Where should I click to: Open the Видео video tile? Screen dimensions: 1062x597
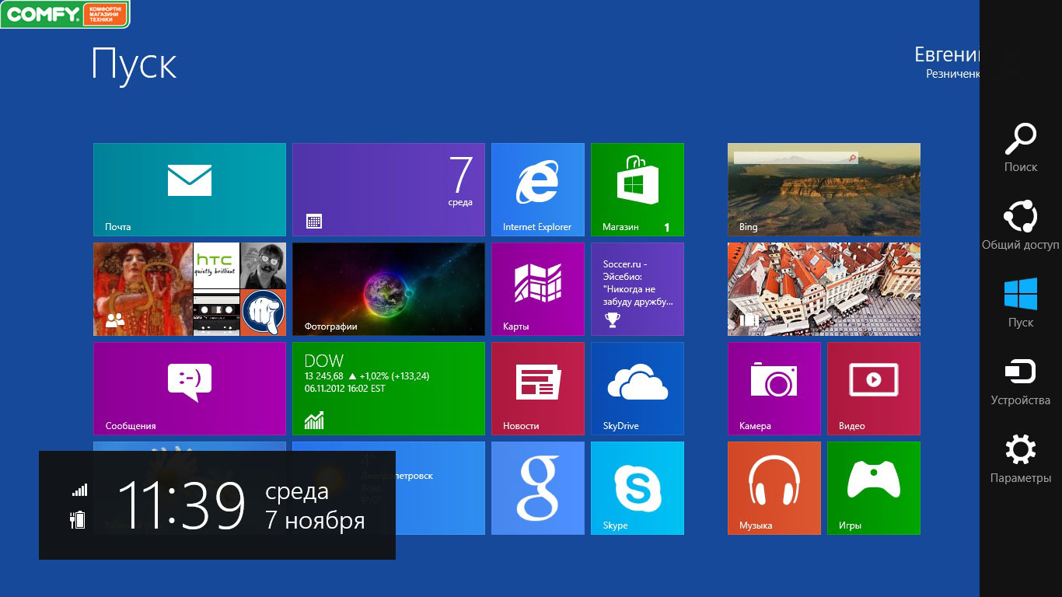(x=874, y=389)
